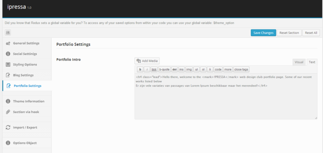323x153 pixels.
Task: Click the link quicktag button
Action: tap(154, 70)
